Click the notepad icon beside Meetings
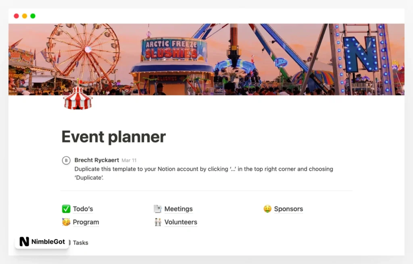Image resolution: width=413 pixels, height=264 pixels. point(158,209)
